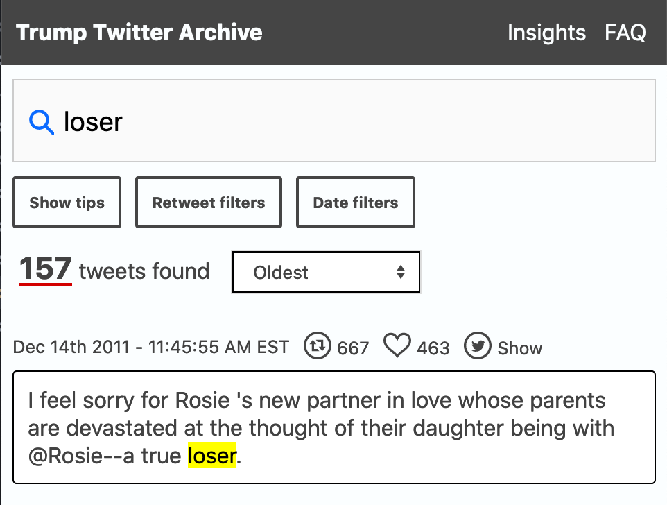This screenshot has width=667, height=505.
Task: Click the heart icon beside 463
Action: tap(397, 345)
